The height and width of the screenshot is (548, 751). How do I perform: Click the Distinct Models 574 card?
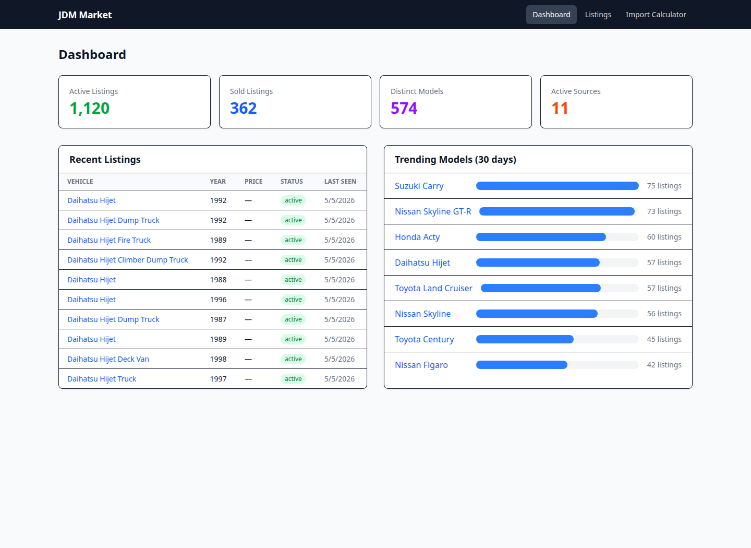tap(456, 102)
